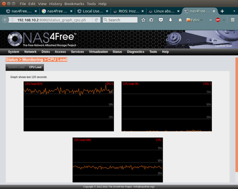238x189 pixels.
Task: Open the History menu
Action: 56,4
